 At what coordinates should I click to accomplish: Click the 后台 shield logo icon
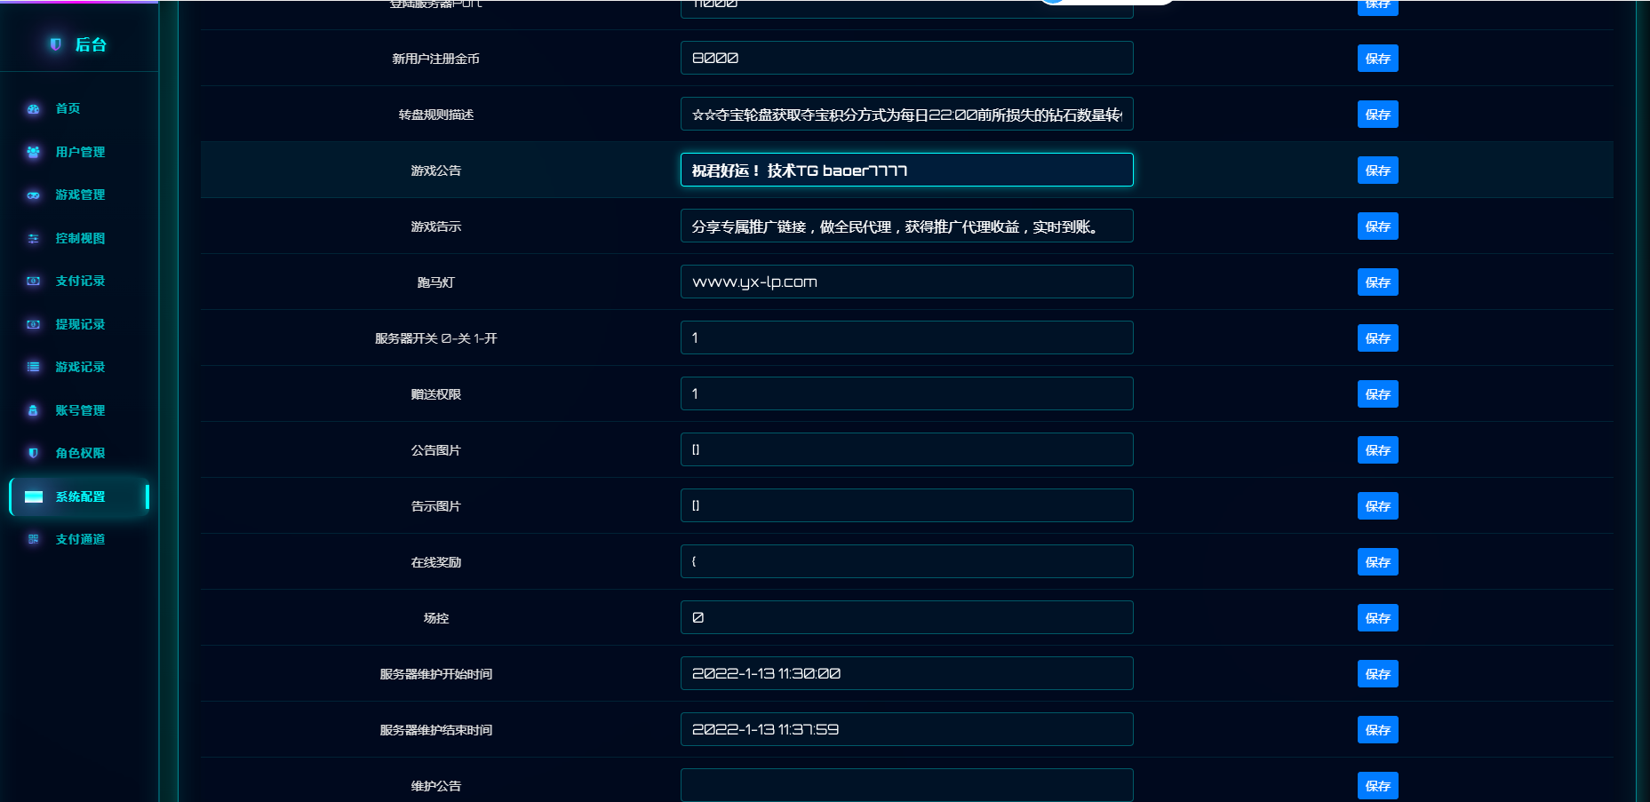pyautogui.click(x=56, y=44)
